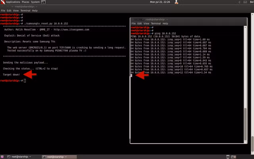Open the Applications menu
The image size is (254, 159).
[13, 2]
